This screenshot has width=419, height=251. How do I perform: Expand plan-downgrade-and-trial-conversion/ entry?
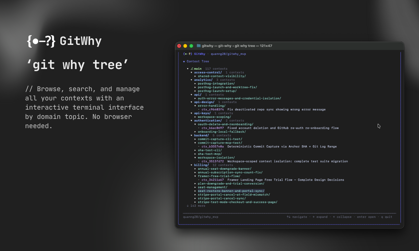click(229, 183)
